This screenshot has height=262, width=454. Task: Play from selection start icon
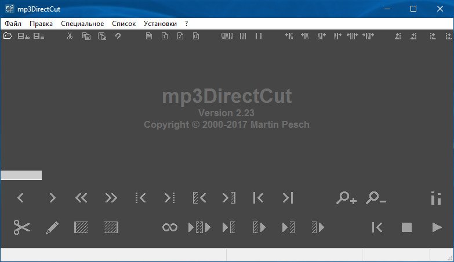[259, 227]
